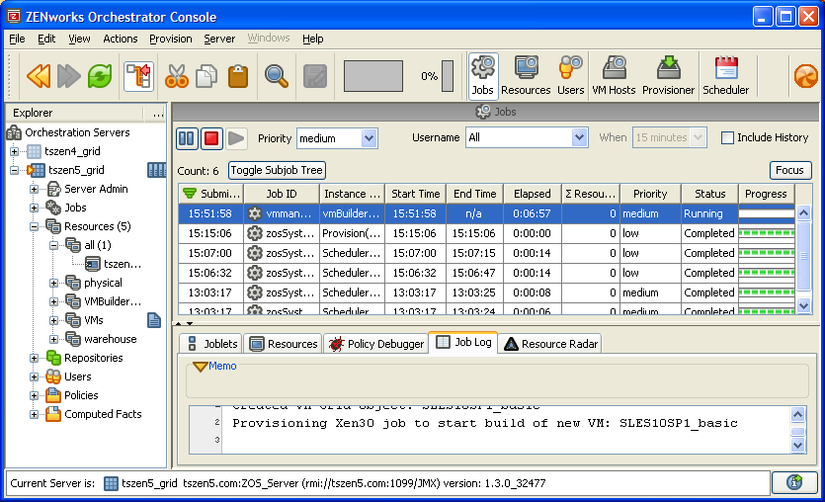Collapse the tszen5_grid tree node
This screenshot has height=502, width=825.
14,171
